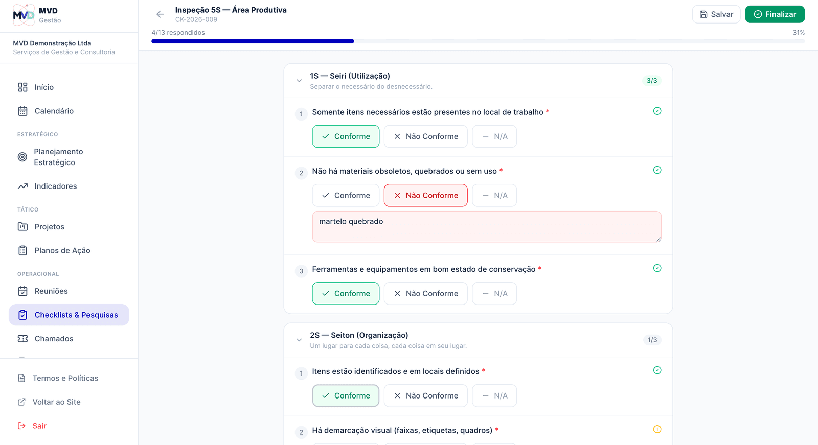Open Calendário in the sidebar
Screen dimensions: 818x445
pyautogui.click(x=69, y=111)
